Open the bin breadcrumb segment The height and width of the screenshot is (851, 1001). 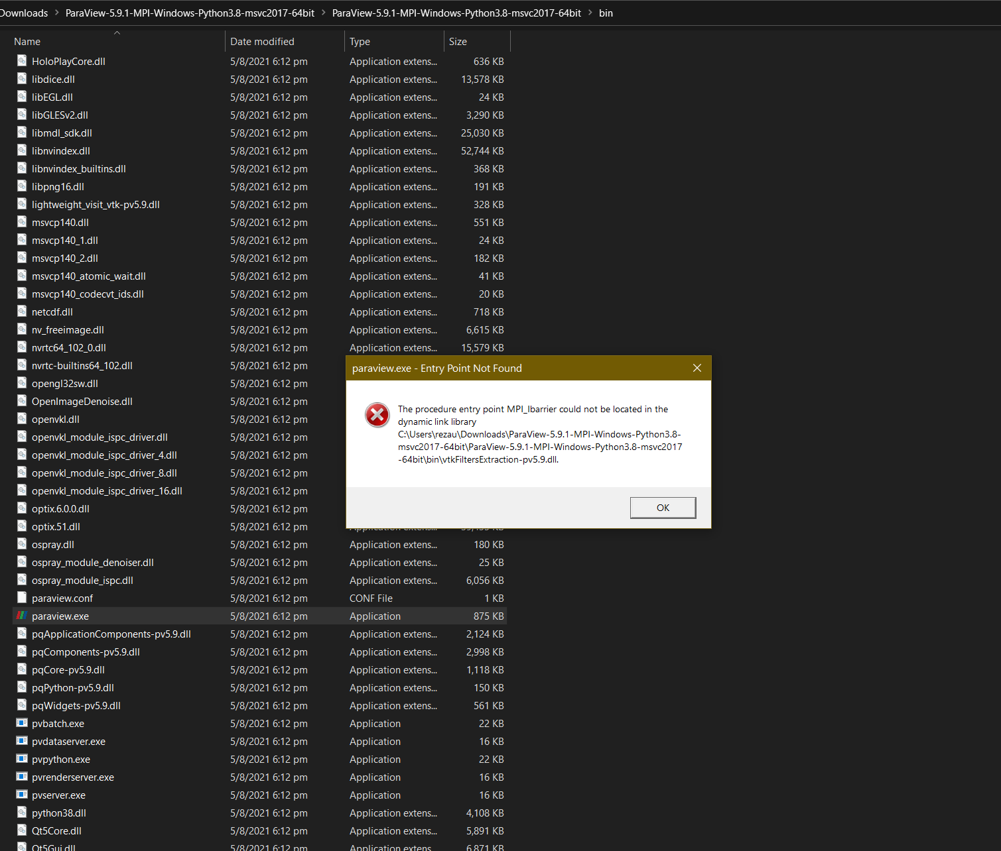pos(606,13)
